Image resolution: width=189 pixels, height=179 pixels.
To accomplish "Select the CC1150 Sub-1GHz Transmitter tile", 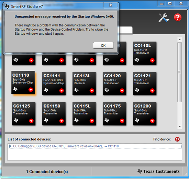I will click(54, 114).
